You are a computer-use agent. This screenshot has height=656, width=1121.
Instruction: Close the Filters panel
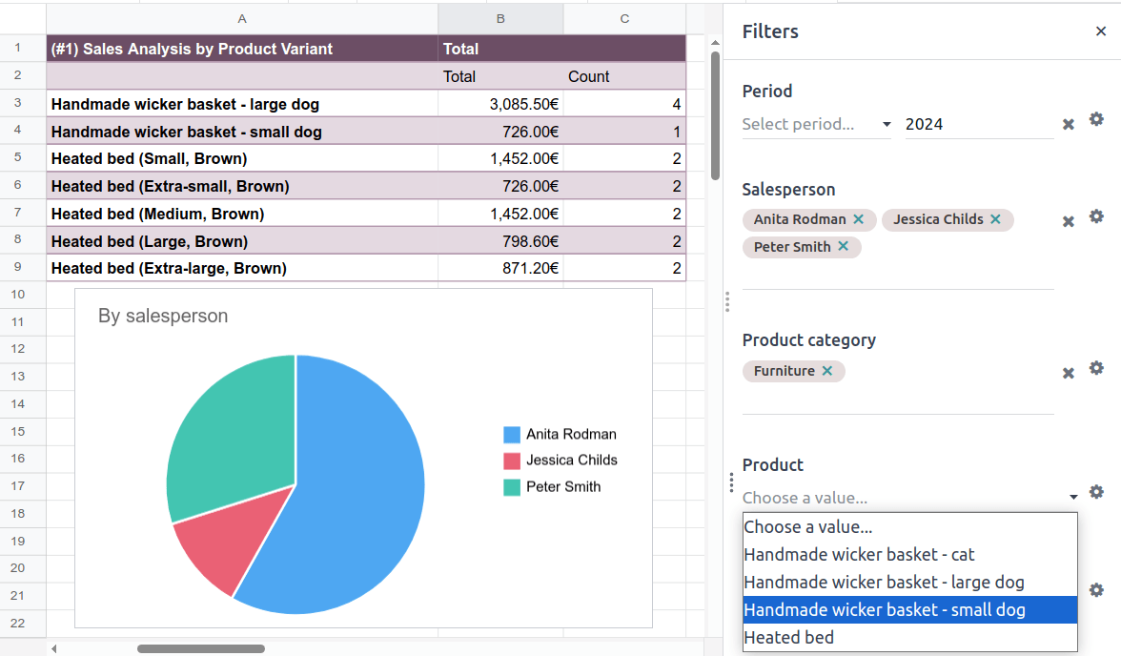point(1101,31)
